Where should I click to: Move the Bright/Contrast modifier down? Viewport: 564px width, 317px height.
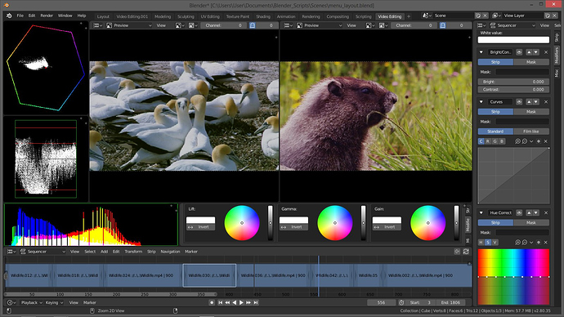[536, 52]
